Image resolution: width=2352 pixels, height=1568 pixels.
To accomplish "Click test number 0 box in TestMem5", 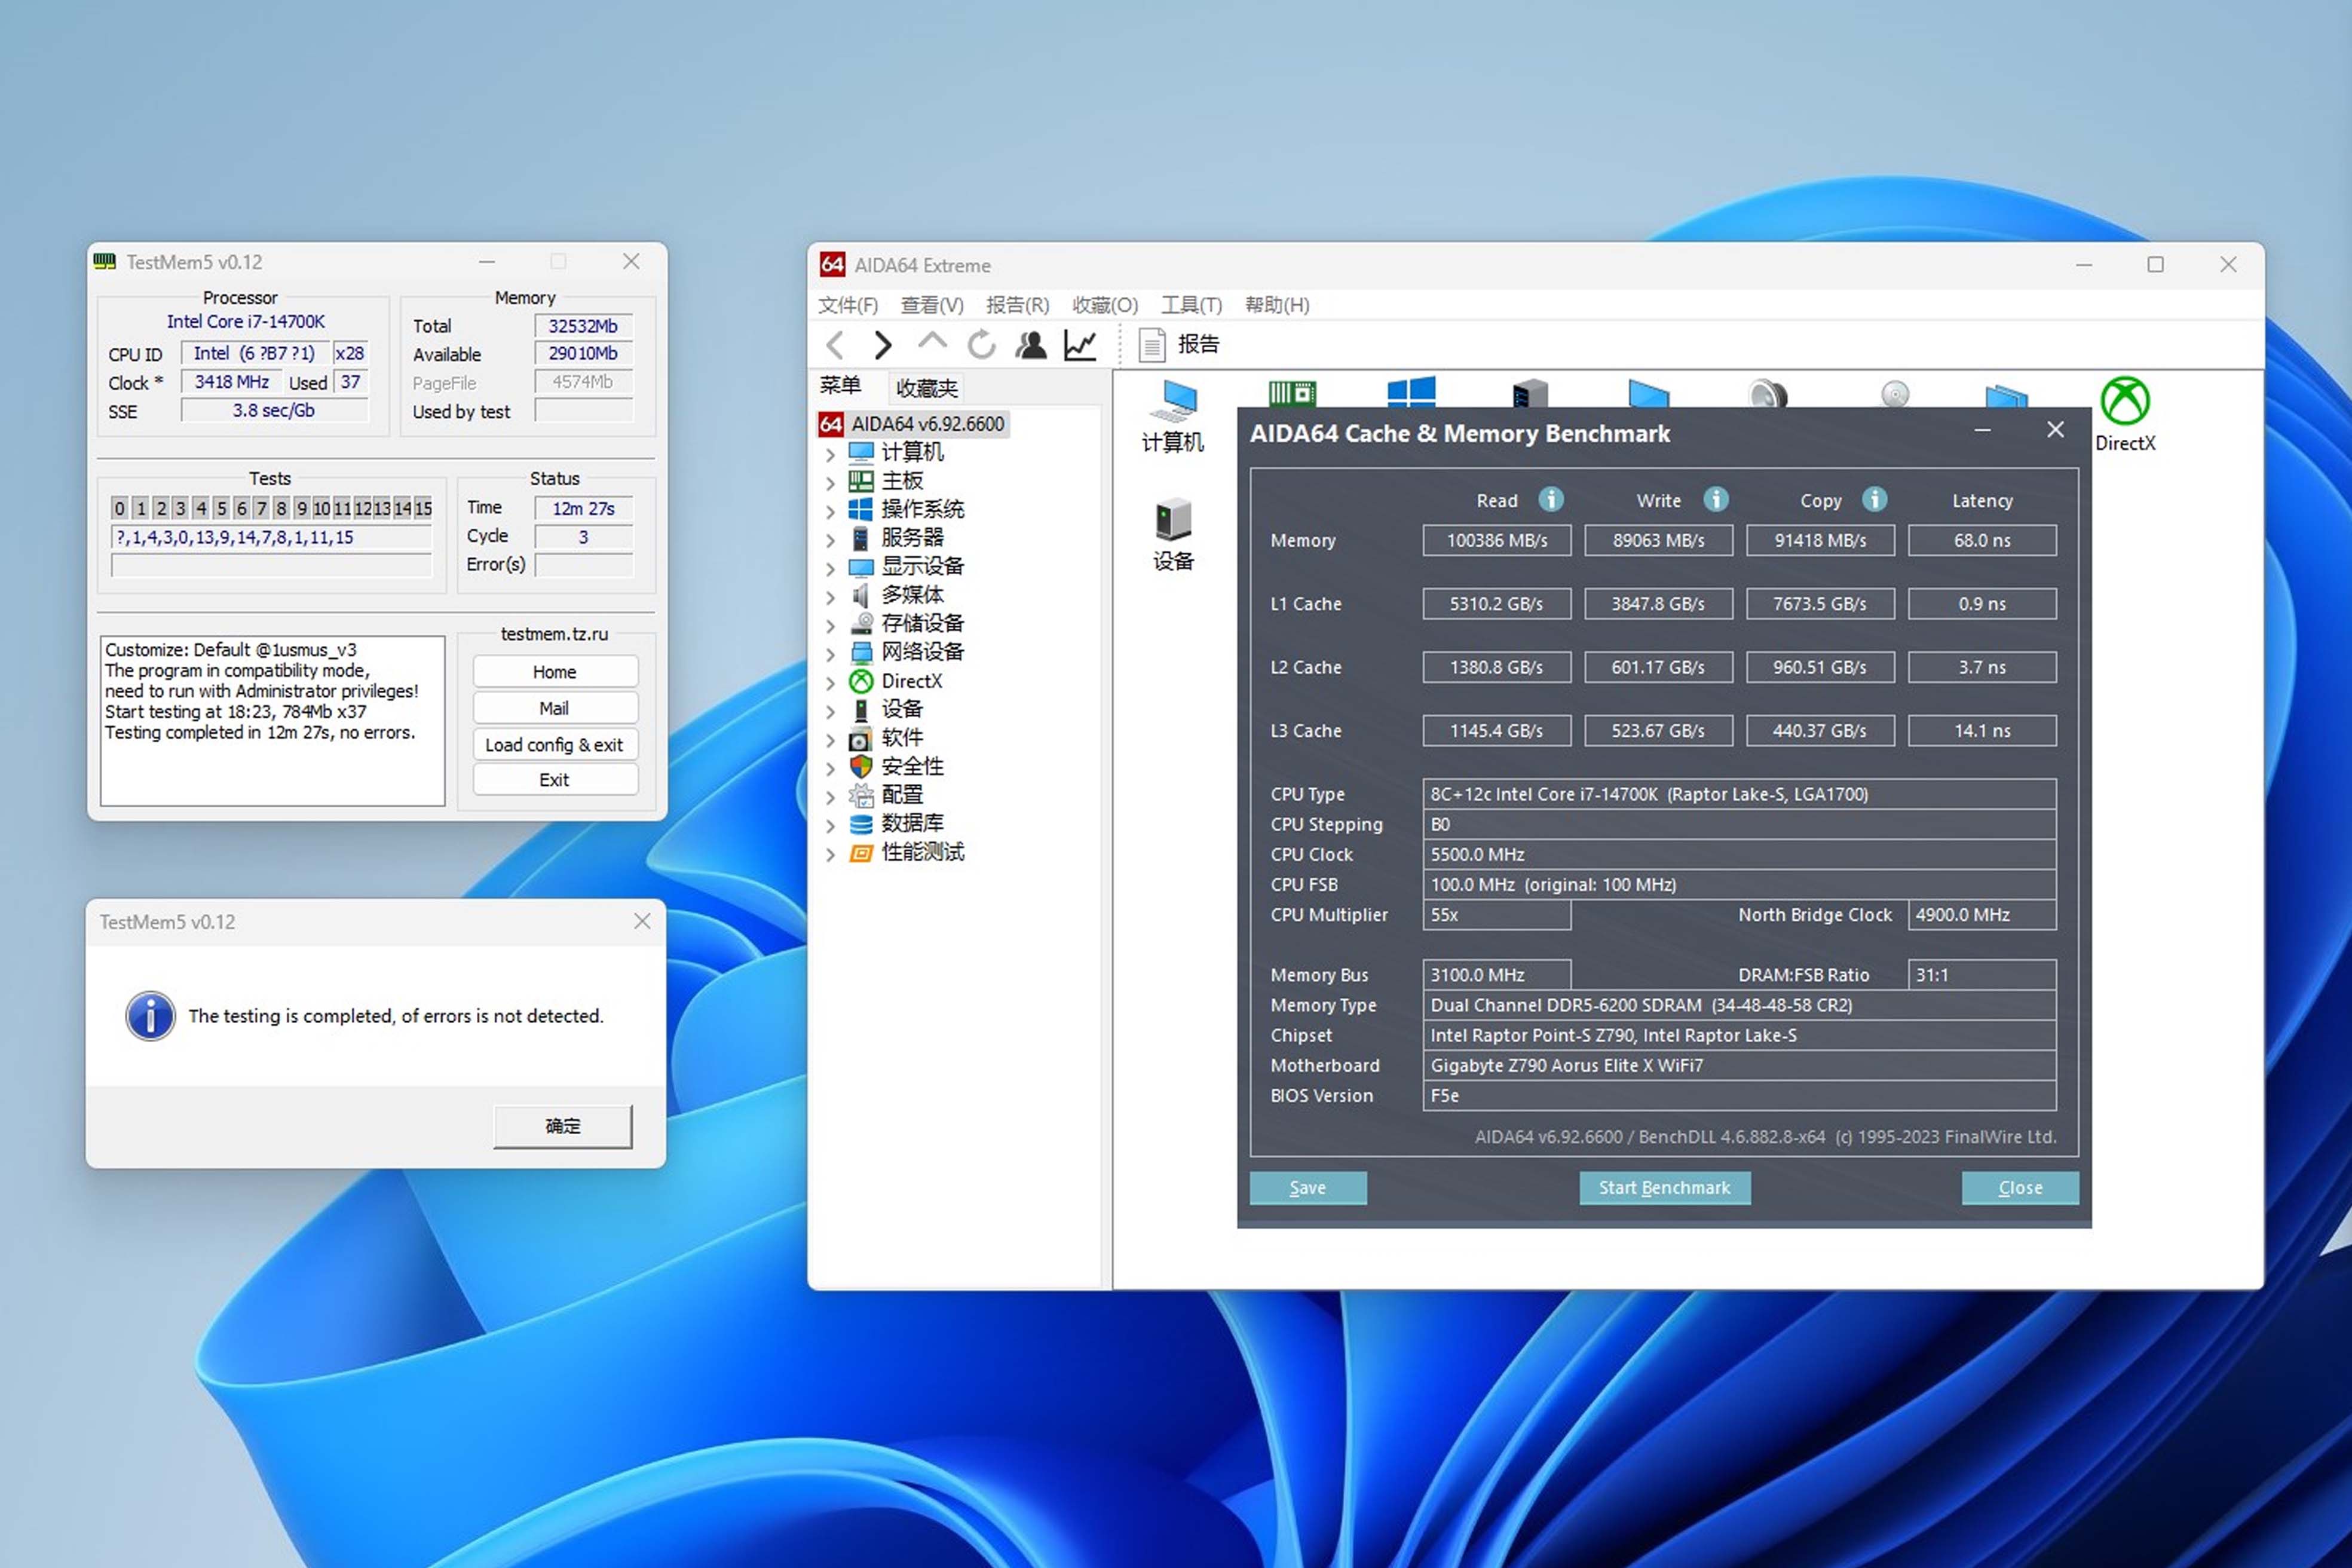I will click(120, 508).
